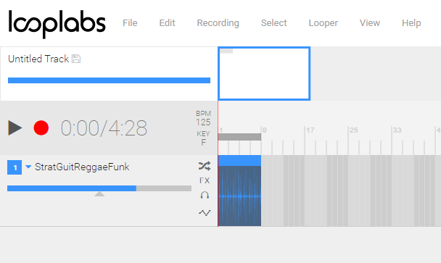The image size is (441, 263).
Task: Click the KEY value F
Action: pos(203,143)
